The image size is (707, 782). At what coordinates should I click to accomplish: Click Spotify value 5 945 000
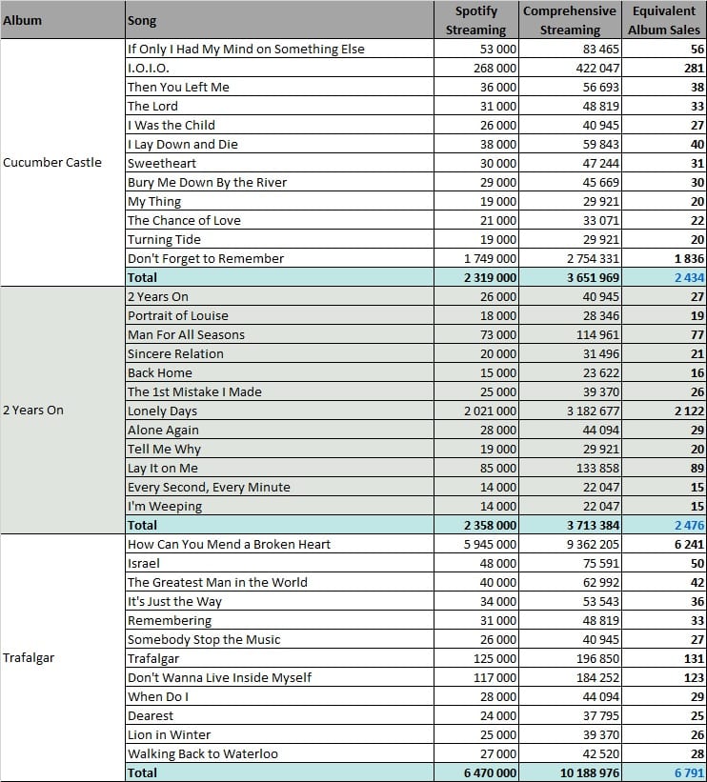pos(476,544)
